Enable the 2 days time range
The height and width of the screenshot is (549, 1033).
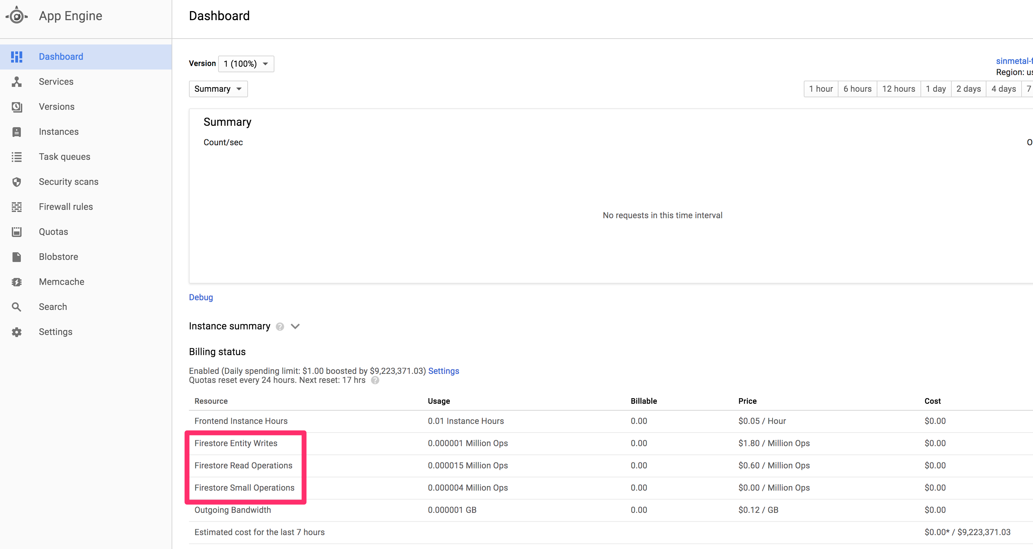click(968, 89)
